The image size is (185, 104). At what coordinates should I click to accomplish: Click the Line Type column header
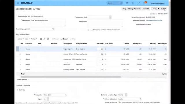coord(29,44)
